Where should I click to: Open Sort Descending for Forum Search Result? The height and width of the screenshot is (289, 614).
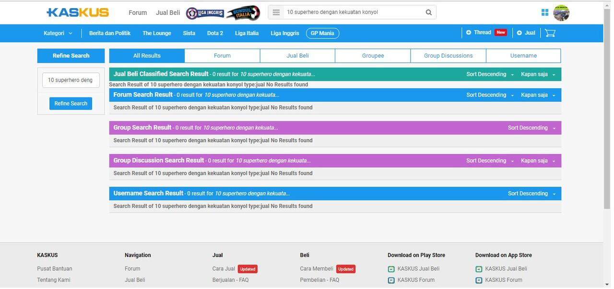pyautogui.click(x=490, y=95)
